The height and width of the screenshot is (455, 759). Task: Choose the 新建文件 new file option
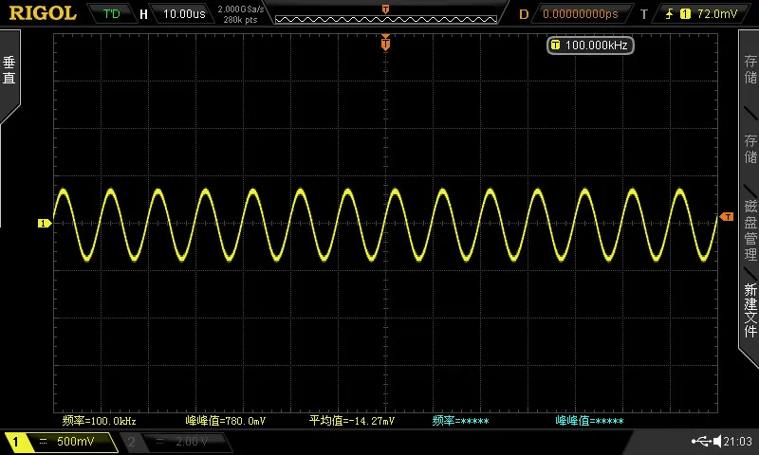coord(750,310)
